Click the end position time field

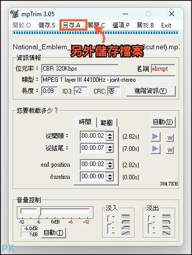click(93, 164)
